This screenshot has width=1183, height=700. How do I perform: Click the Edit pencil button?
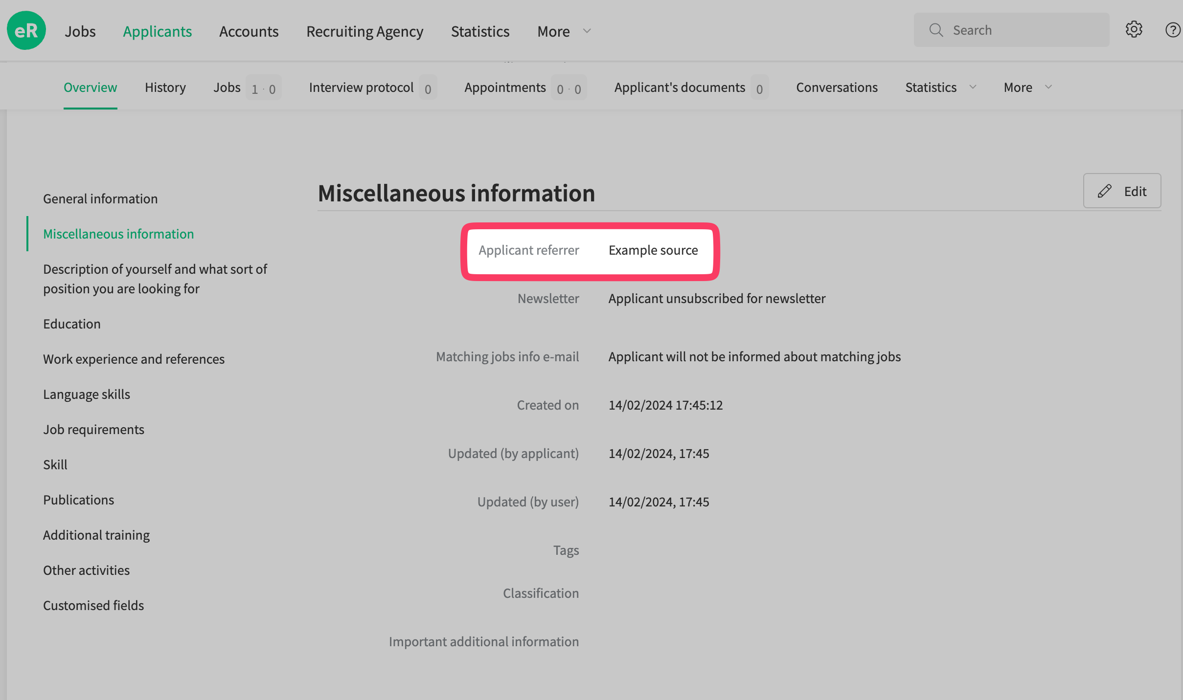pos(1122,191)
